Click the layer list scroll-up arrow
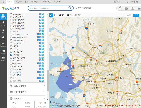 48,14
